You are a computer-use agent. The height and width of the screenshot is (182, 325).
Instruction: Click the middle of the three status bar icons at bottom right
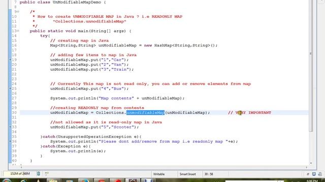(x=314, y=174)
